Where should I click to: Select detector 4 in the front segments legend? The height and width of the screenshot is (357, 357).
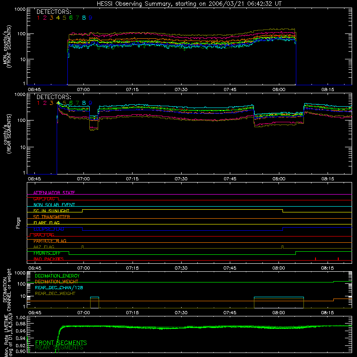coord(58,18)
